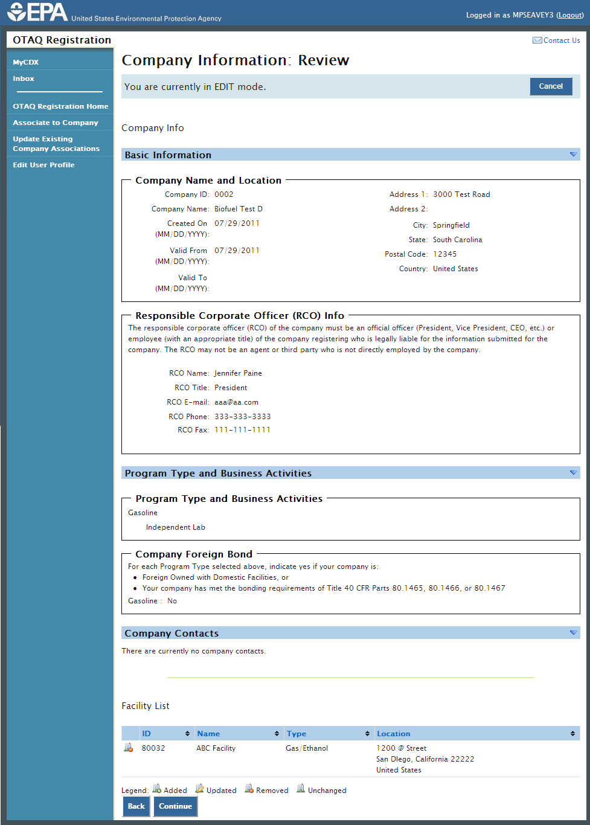
Task: Click Company ID value 0002
Action: point(224,194)
